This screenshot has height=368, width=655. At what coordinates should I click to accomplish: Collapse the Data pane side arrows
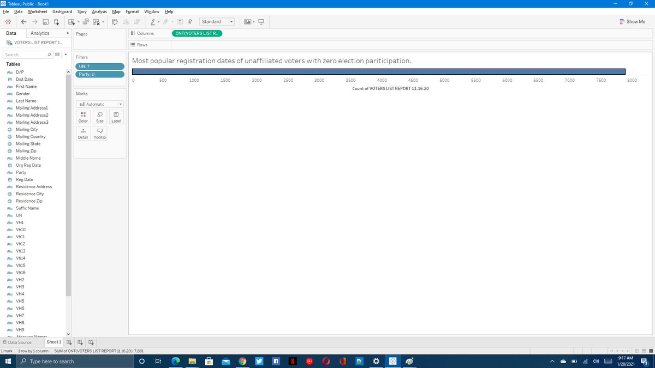coord(67,33)
